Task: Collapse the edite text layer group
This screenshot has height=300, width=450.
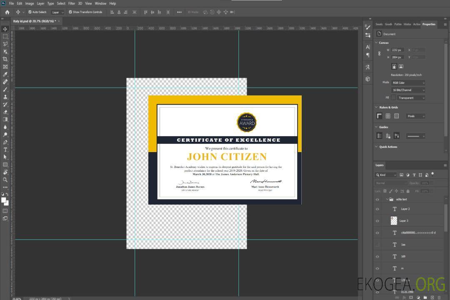Action: pos(387,200)
